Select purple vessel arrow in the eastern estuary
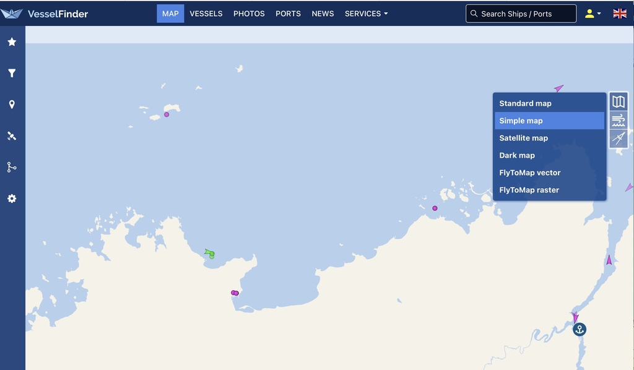Screen dimensions: 634x370 [609, 260]
